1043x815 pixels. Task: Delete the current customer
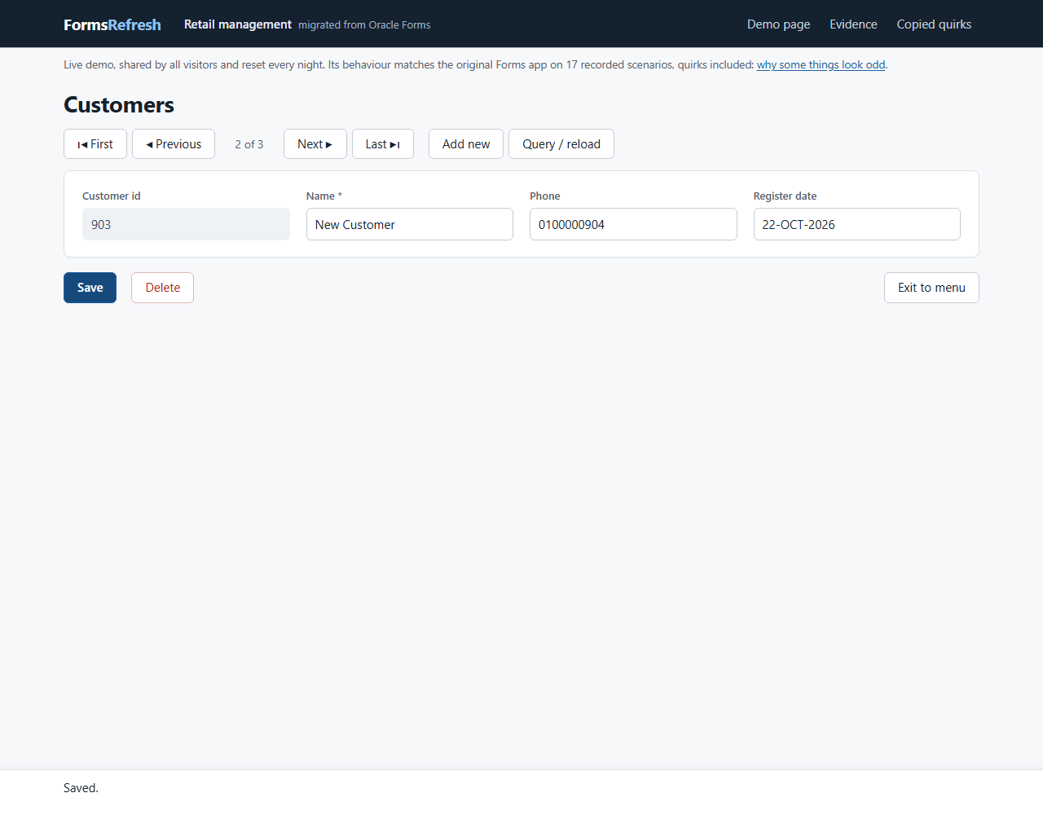163,288
